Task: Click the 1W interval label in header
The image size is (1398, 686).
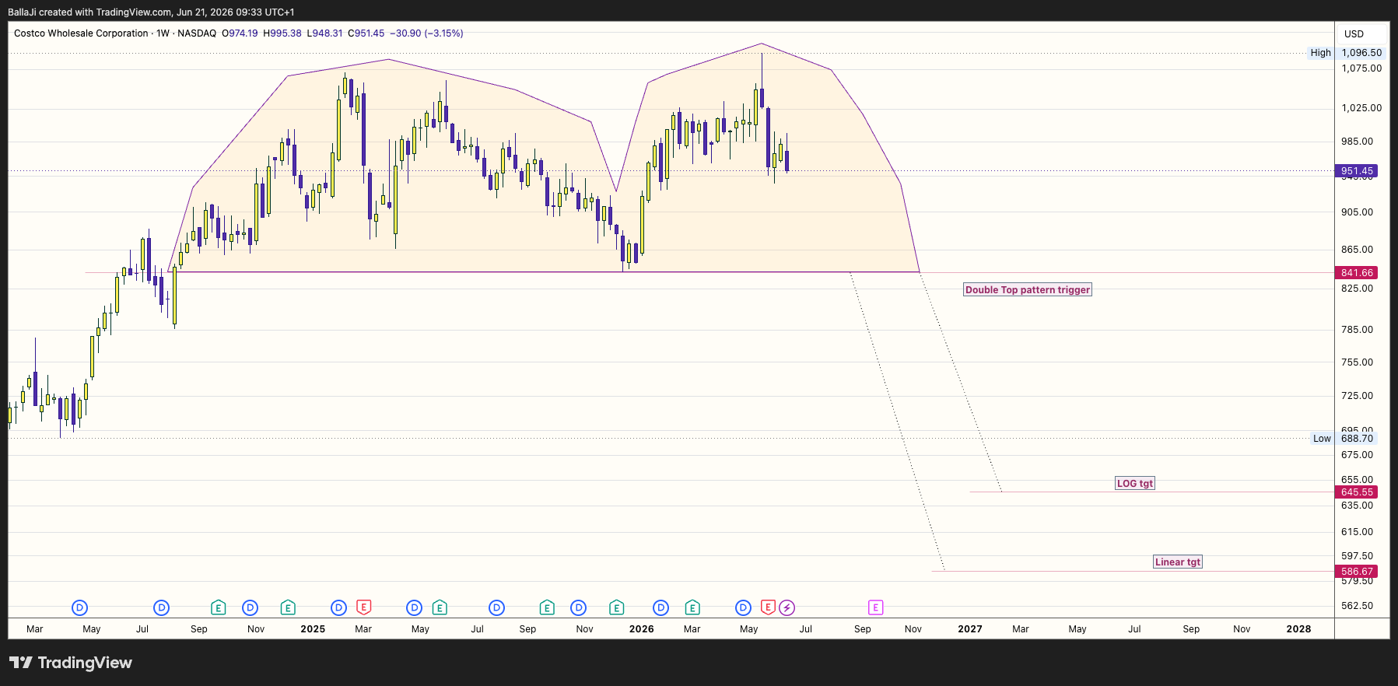Action: (163, 33)
